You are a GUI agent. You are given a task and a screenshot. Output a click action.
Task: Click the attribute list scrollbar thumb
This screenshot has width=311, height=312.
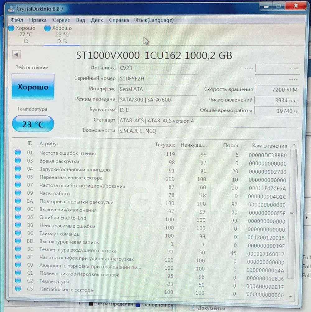[292, 214]
